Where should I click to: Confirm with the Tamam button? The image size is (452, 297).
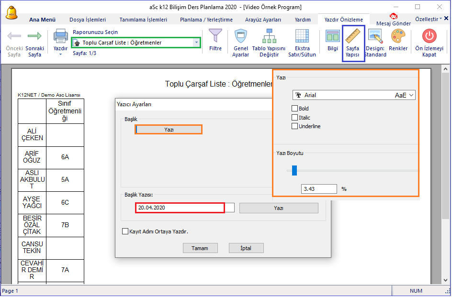200,248
